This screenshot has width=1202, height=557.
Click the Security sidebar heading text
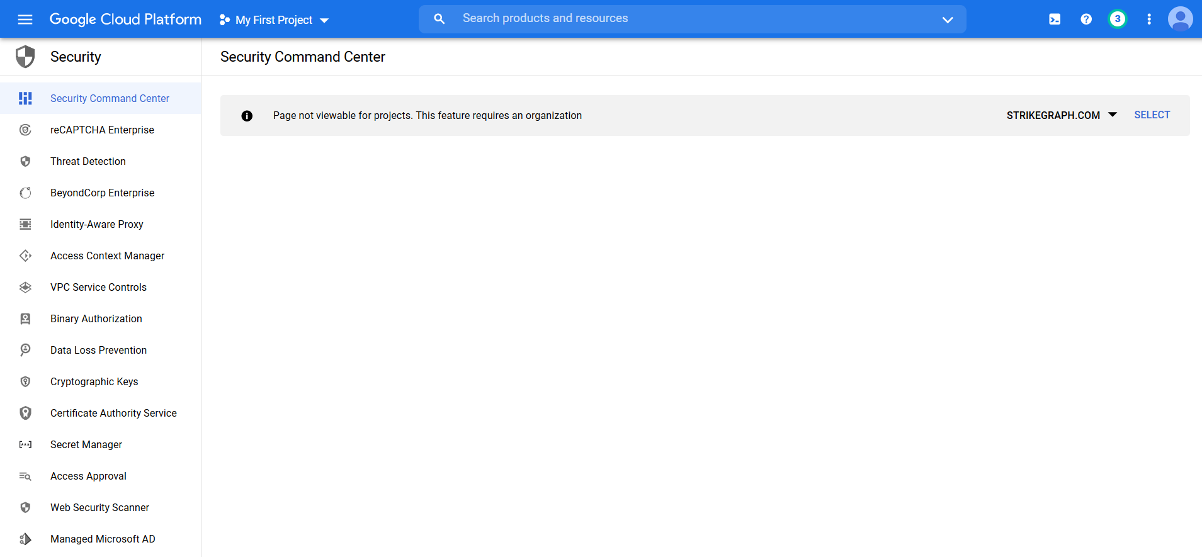pyautogui.click(x=76, y=57)
